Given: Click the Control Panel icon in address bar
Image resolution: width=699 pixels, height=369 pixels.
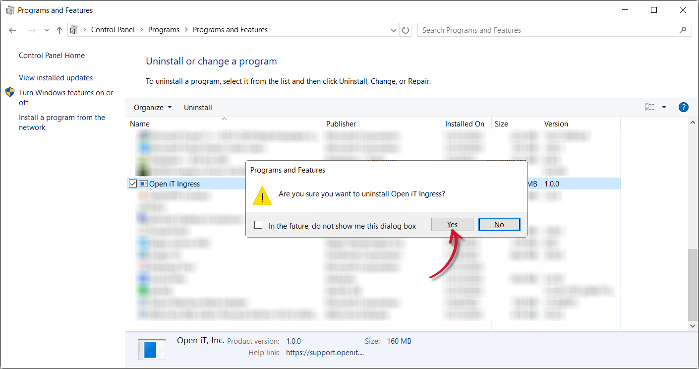Looking at the screenshot, I should 74,29.
